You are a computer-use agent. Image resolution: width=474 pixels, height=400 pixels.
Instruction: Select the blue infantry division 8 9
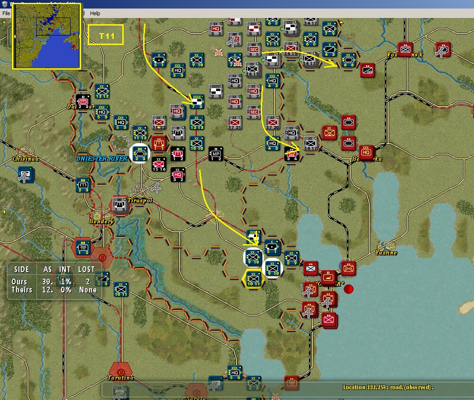point(292,258)
